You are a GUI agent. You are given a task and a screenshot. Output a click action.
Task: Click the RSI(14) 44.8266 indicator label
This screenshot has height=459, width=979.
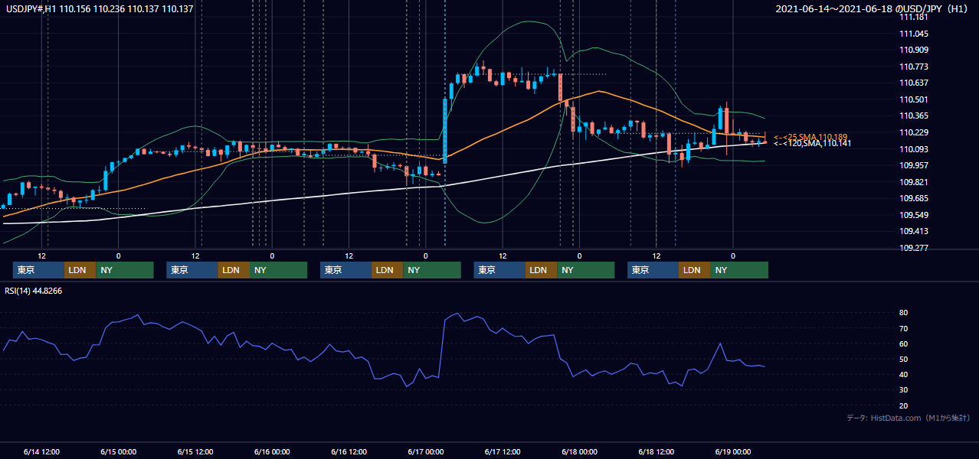pos(34,291)
